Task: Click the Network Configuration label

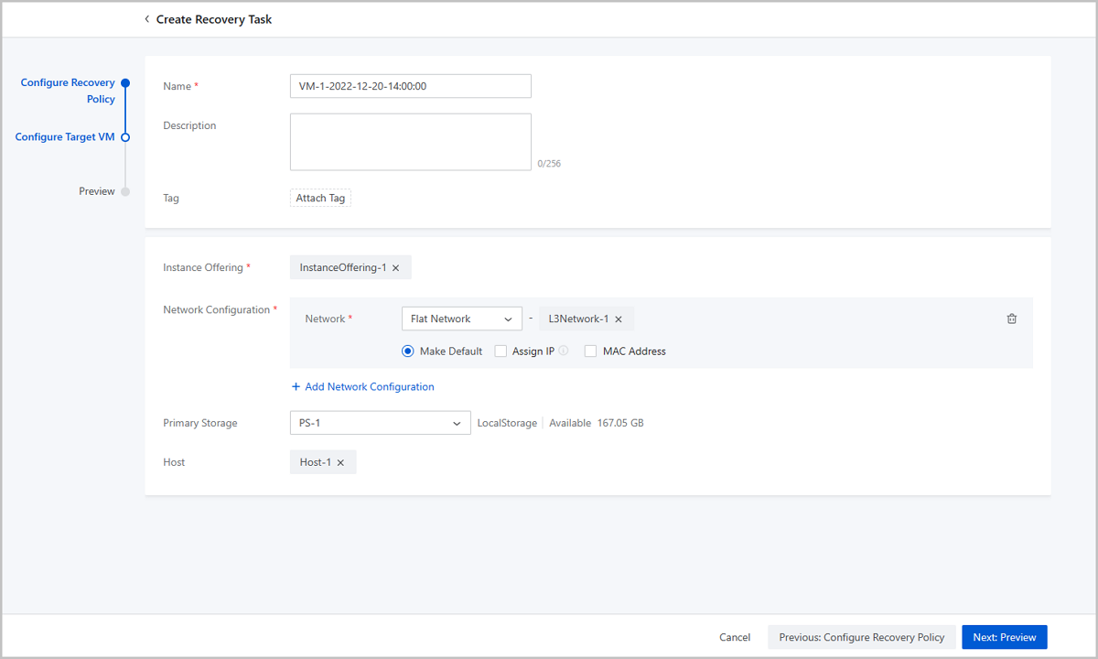Action: coord(216,309)
